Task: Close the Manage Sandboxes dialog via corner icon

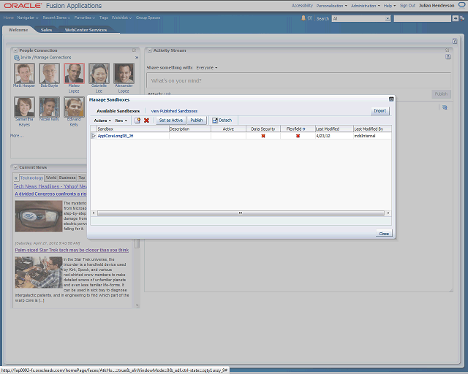Action: click(391, 99)
